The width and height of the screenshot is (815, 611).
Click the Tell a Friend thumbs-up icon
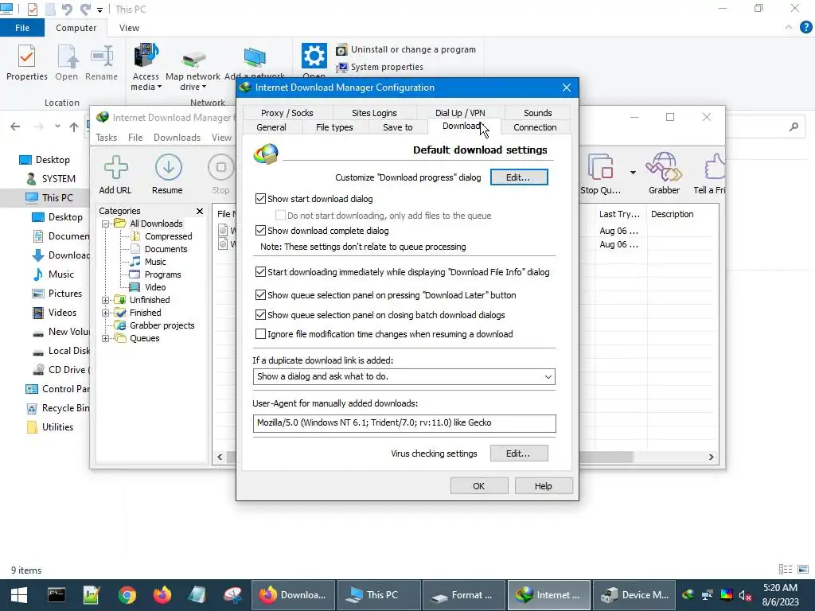tap(715, 167)
